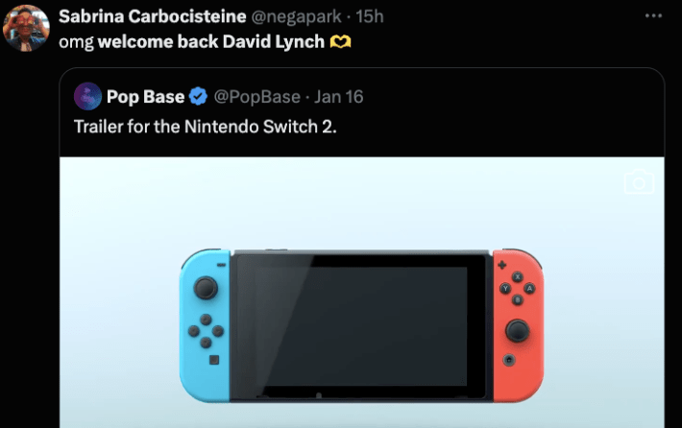Click the 15h timestamp of the tweet

click(370, 17)
